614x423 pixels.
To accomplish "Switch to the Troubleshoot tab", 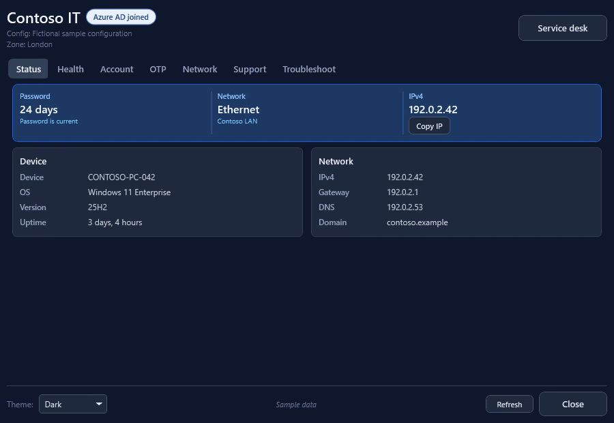I will coord(309,69).
